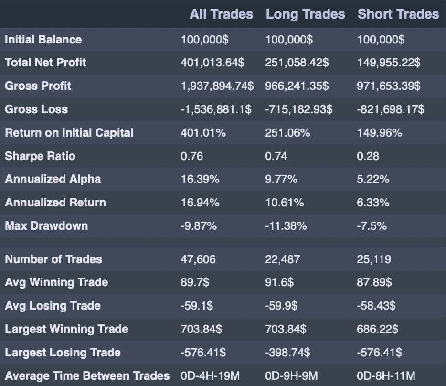Click the Total Net Profit row label
Image resolution: width=446 pixels, height=386 pixels.
(x=45, y=63)
